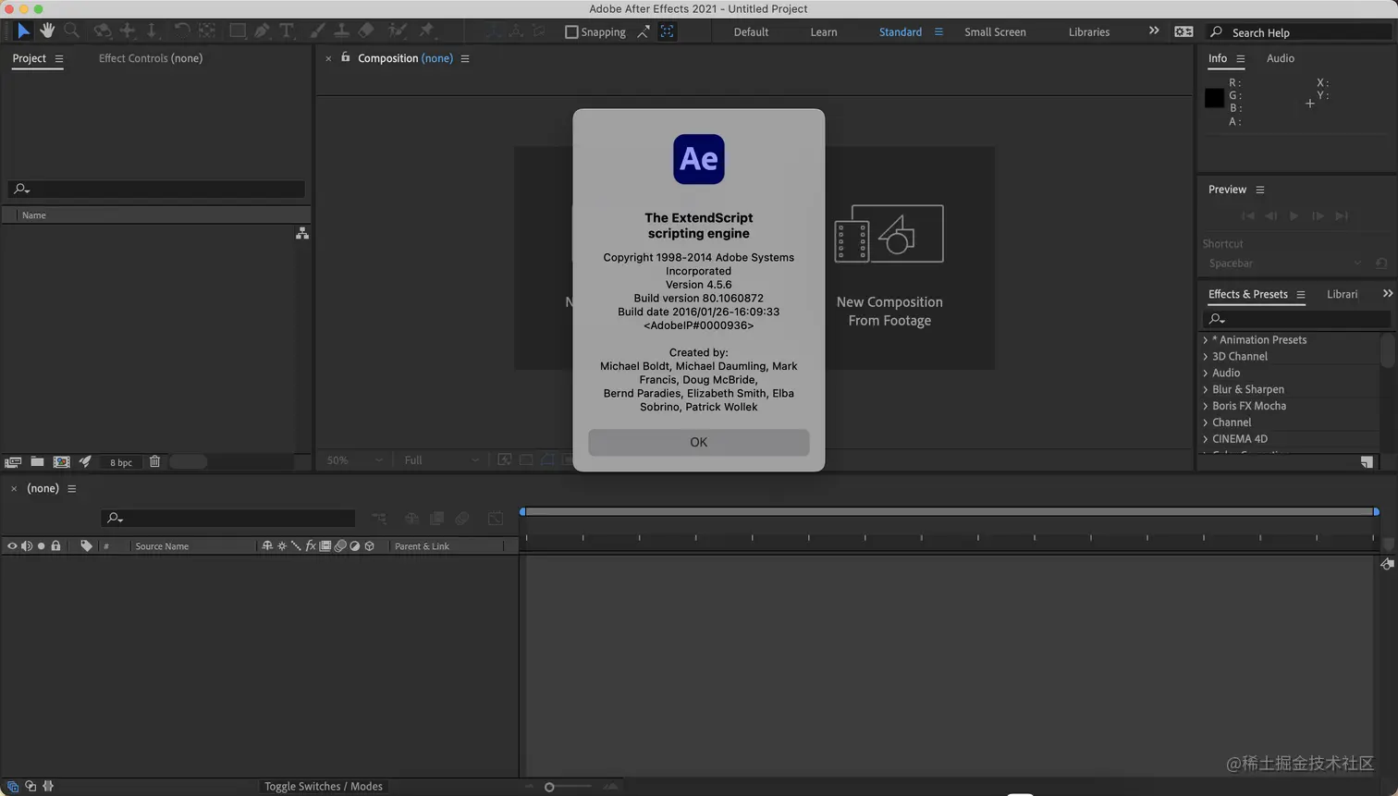Create a new folder in Project panel
The height and width of the screenshot is (796, 1398).
(37, 461)
